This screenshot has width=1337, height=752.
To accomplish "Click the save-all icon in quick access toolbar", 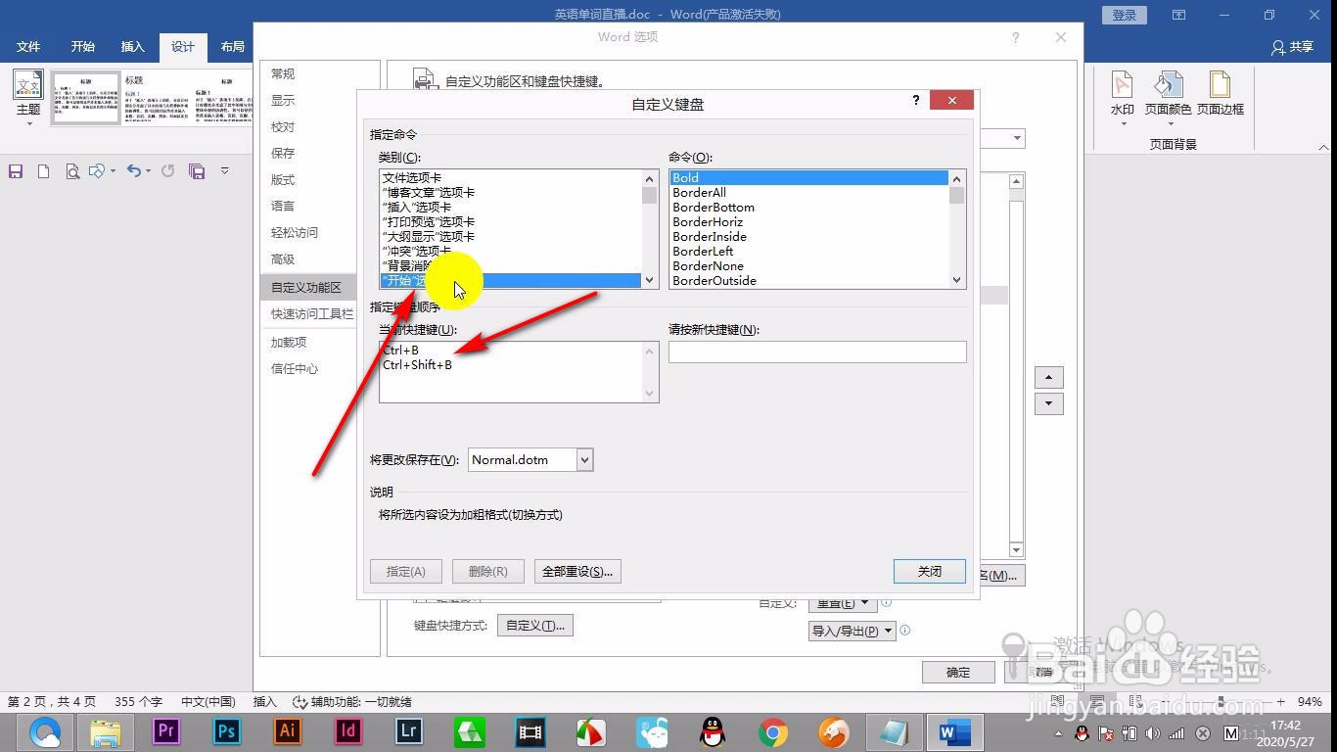I will pos(197,171).
